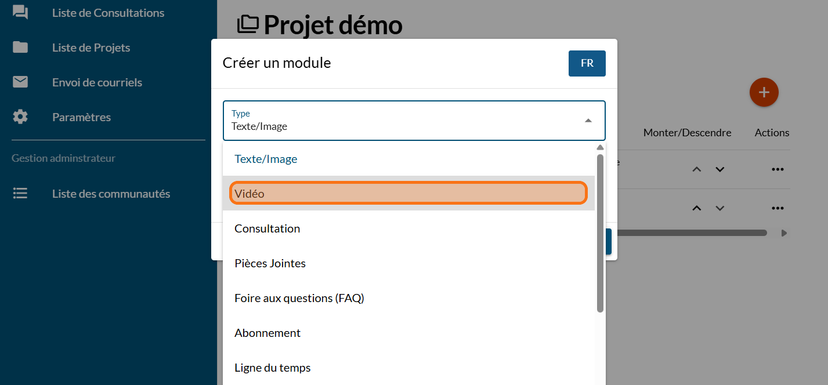Click the Liste des communautés list icon
828x385 pixels.
20,194
